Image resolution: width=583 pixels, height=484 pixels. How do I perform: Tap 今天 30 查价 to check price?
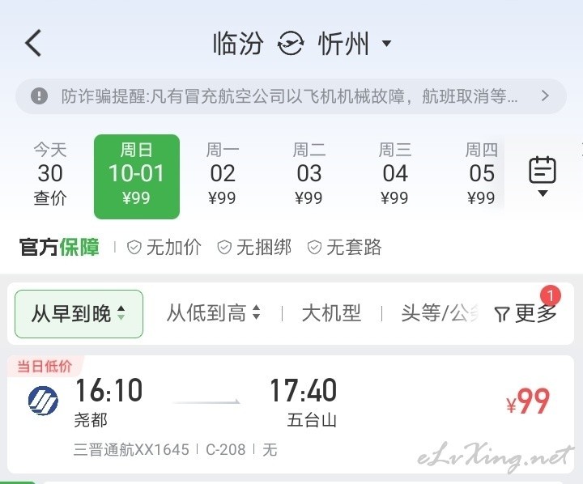(x=50, y=174)
